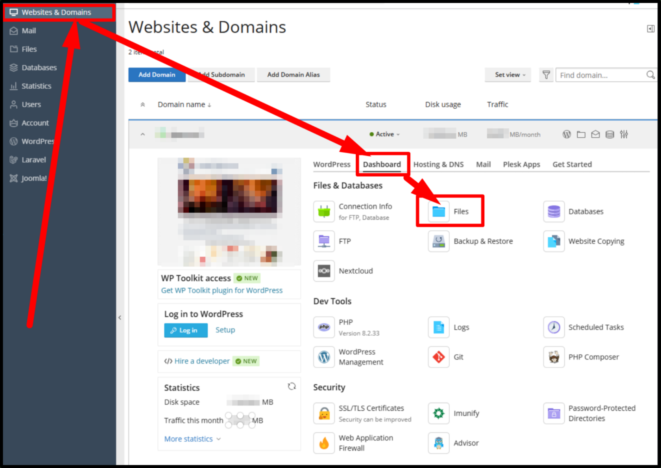Open Backup & Restore icon

pyautogui.click(x=439, y=241)
